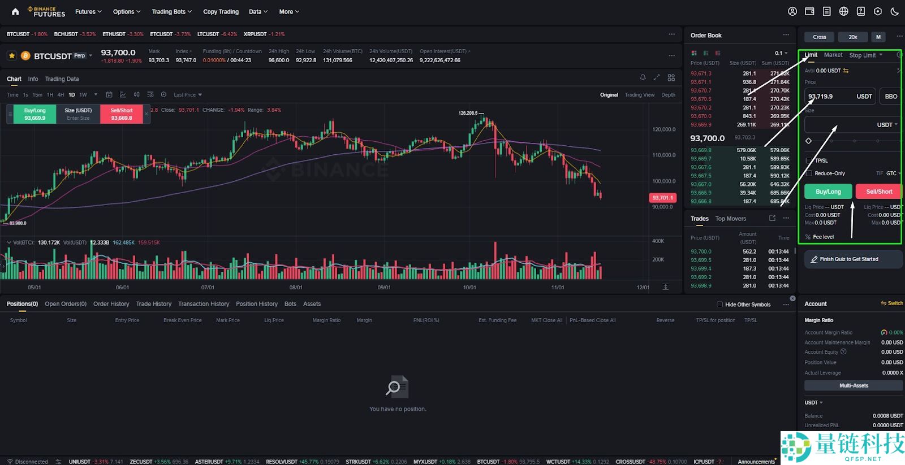The height and width of the screenshot is (465, 905).
Task: Enable the Reduce-Only checkbox
Action: point(809,173)
